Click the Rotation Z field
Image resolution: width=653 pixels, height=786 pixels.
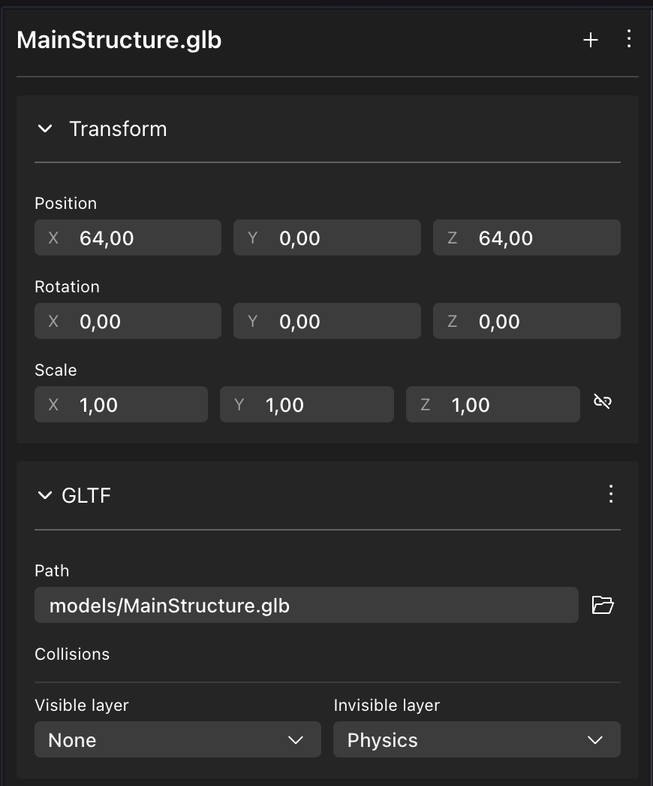pyautogui.click(x=526, y=321)
